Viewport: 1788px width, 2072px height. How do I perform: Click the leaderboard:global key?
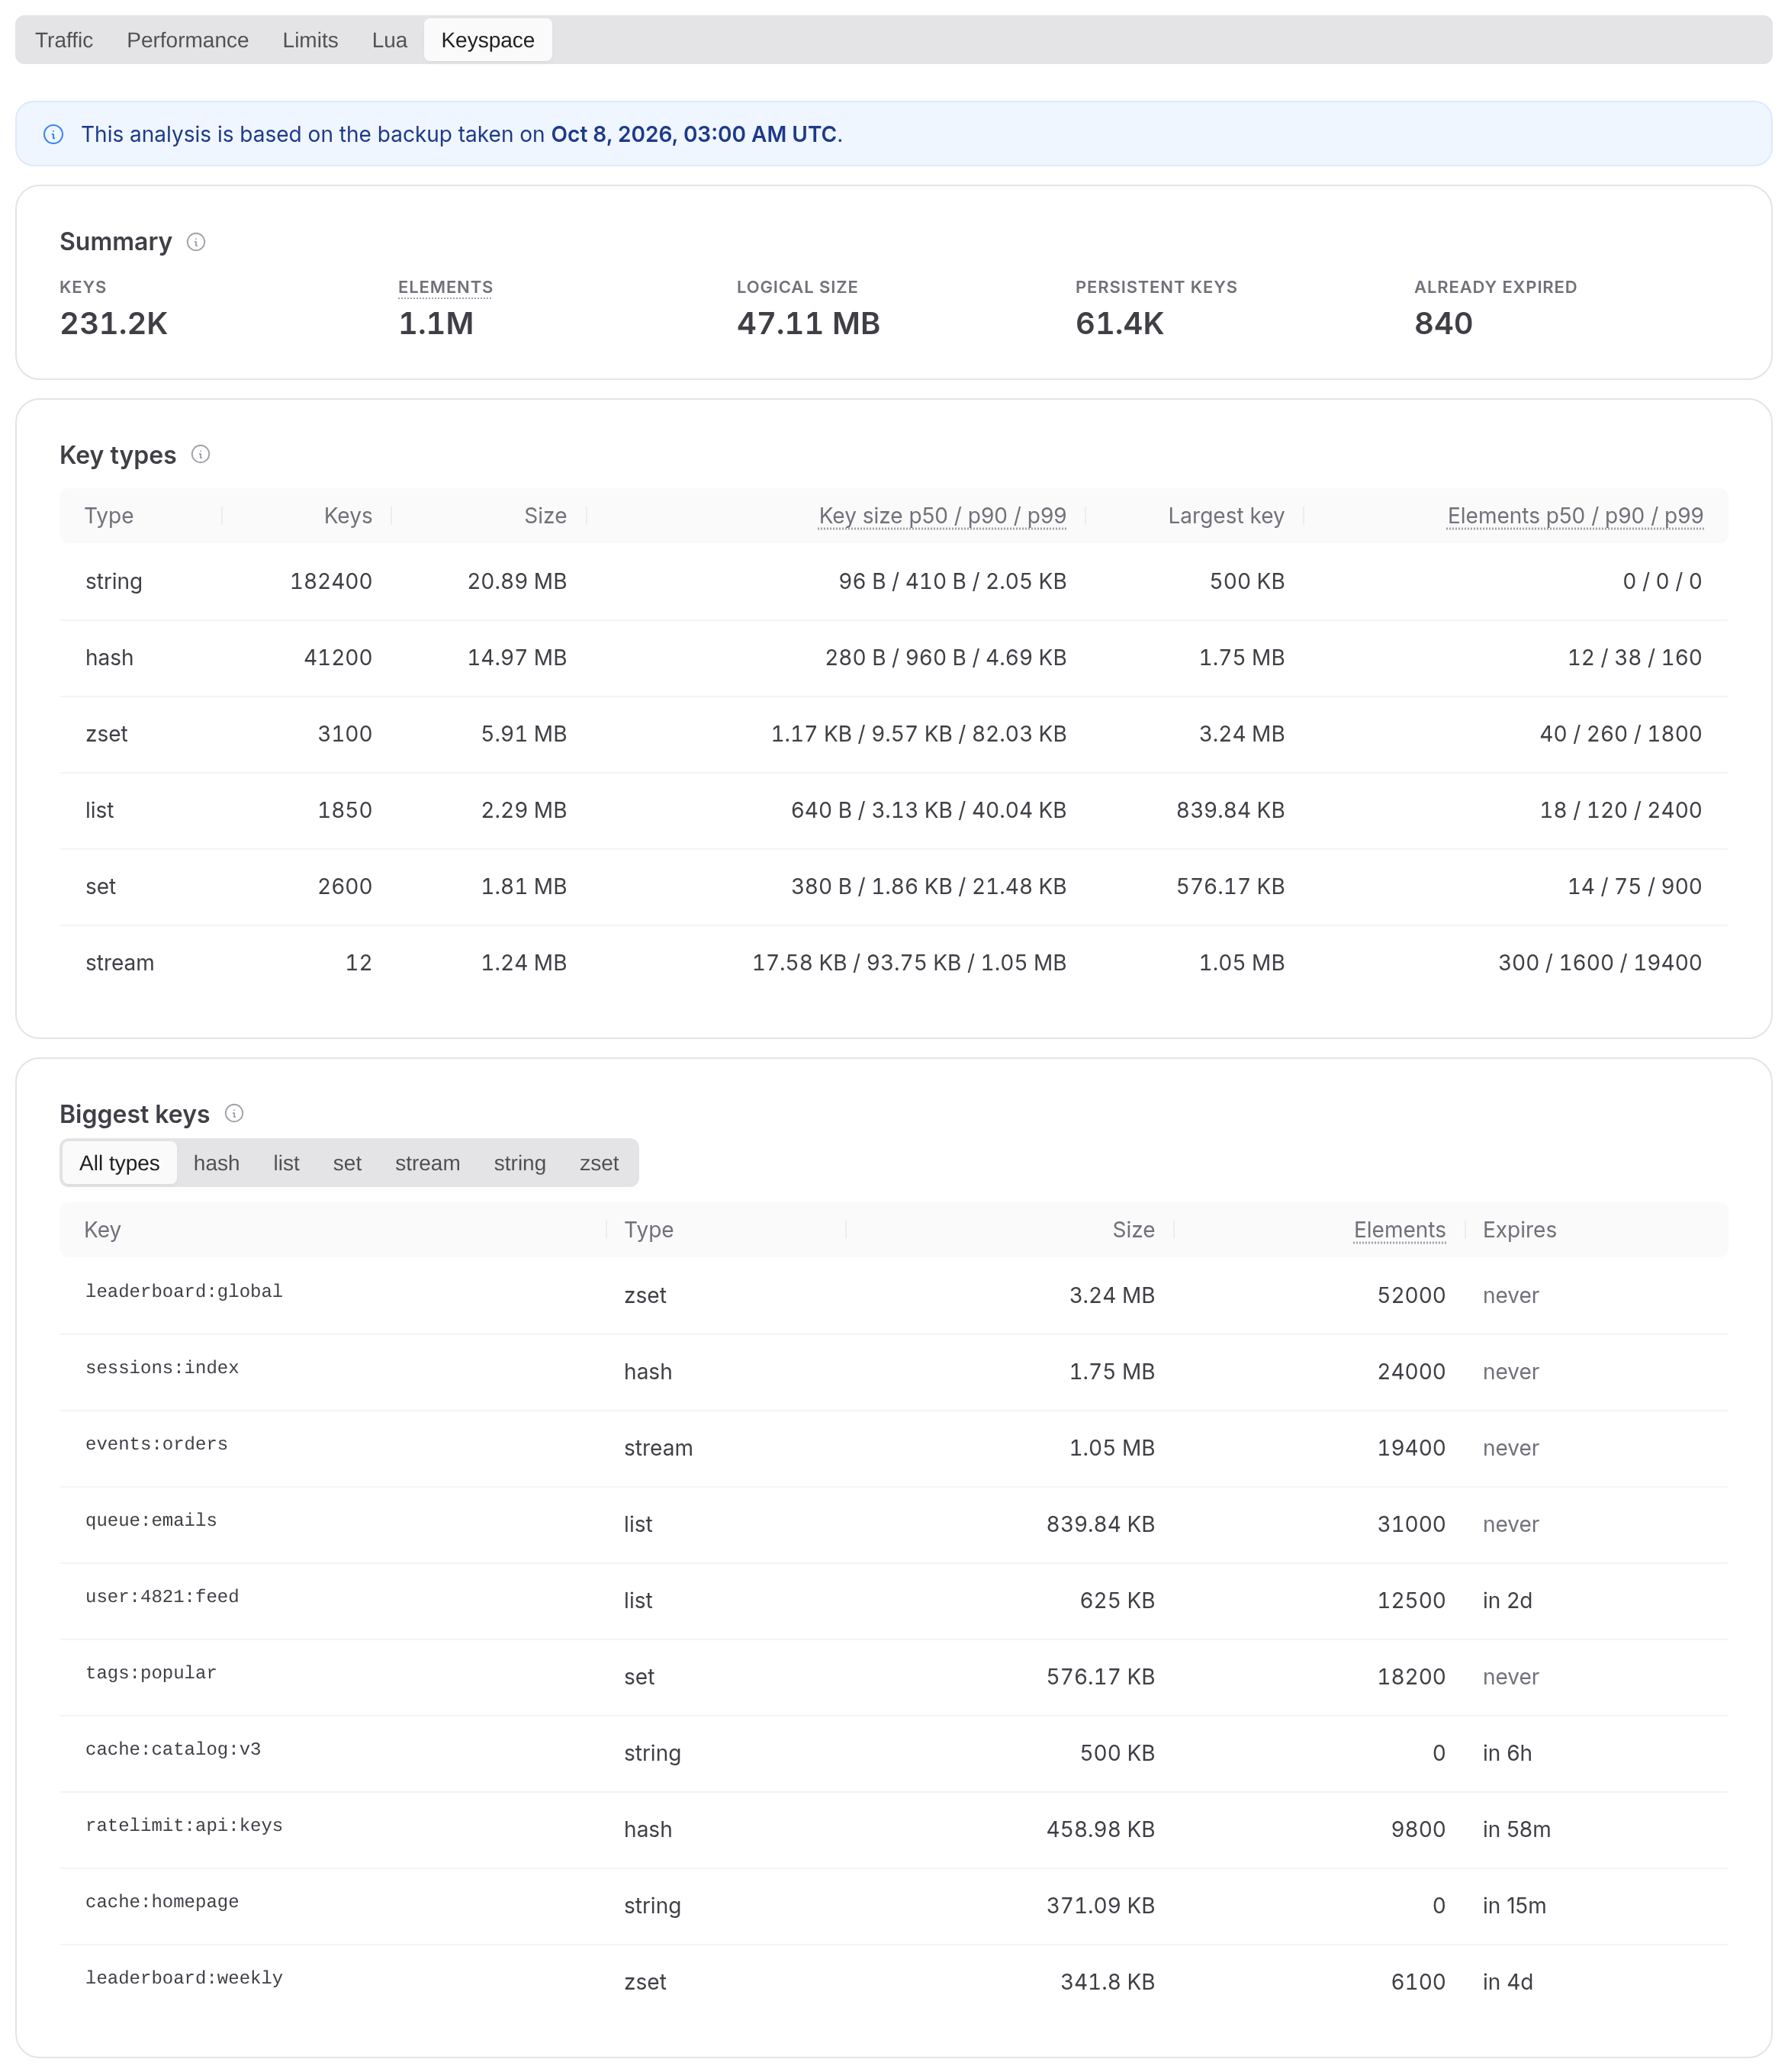[x=184, y=1291]
